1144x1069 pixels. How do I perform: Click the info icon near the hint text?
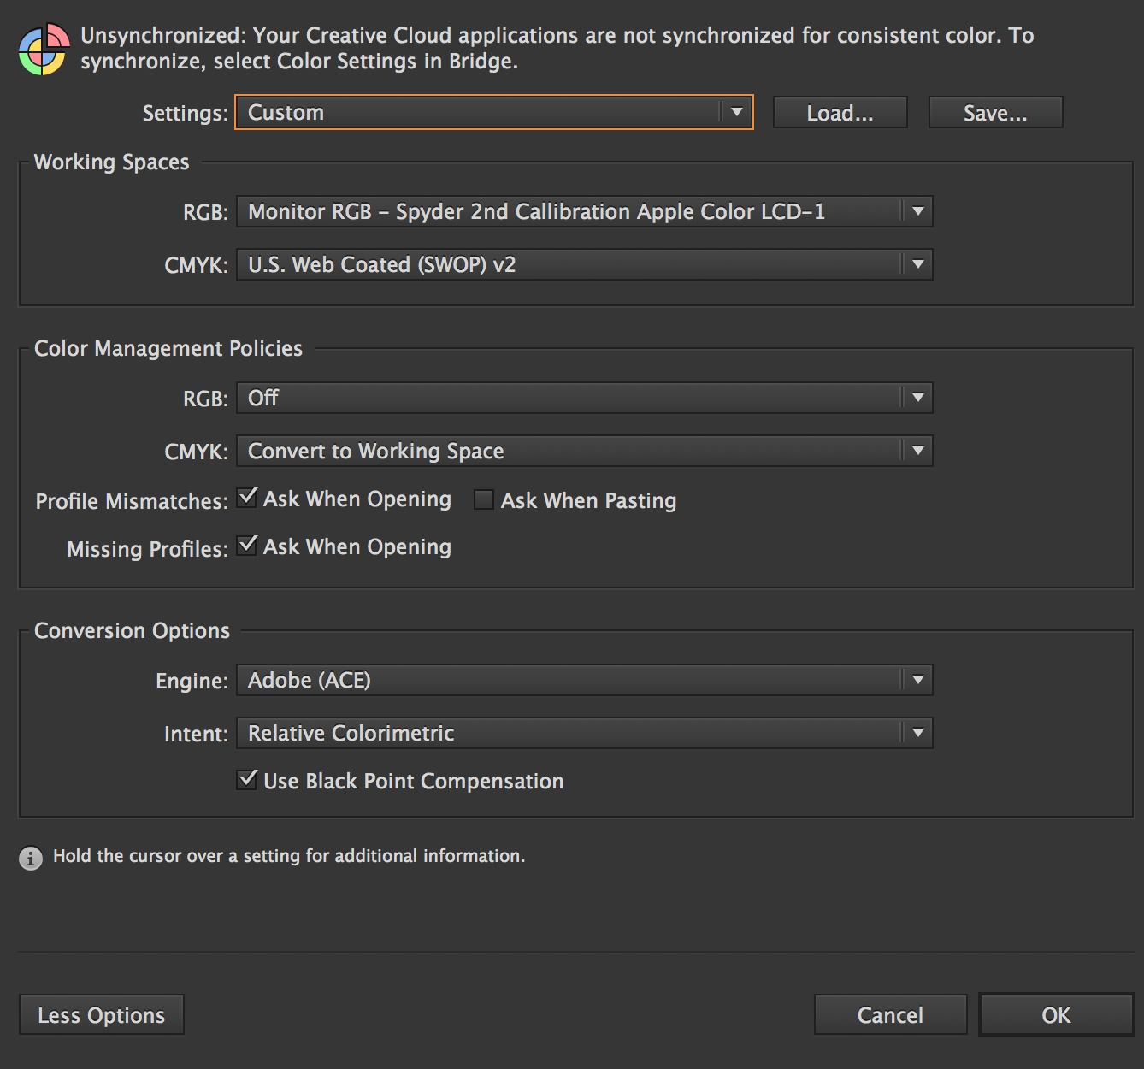tap(31, 858)
